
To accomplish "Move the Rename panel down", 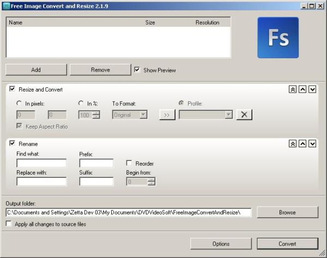I will [x=312, y=143].
